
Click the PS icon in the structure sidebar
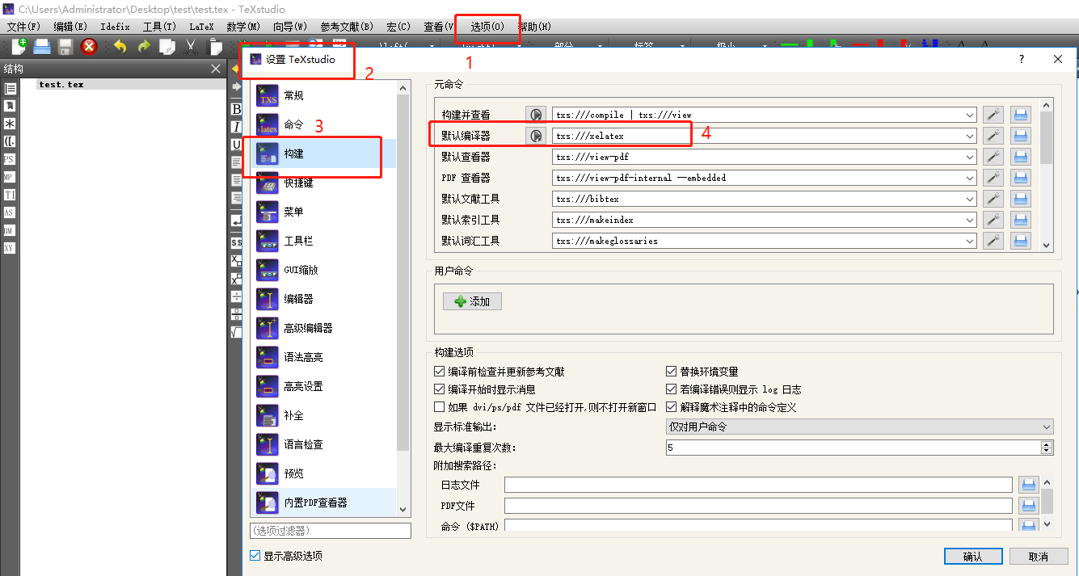pyautogui.click(x=10, y=159)
